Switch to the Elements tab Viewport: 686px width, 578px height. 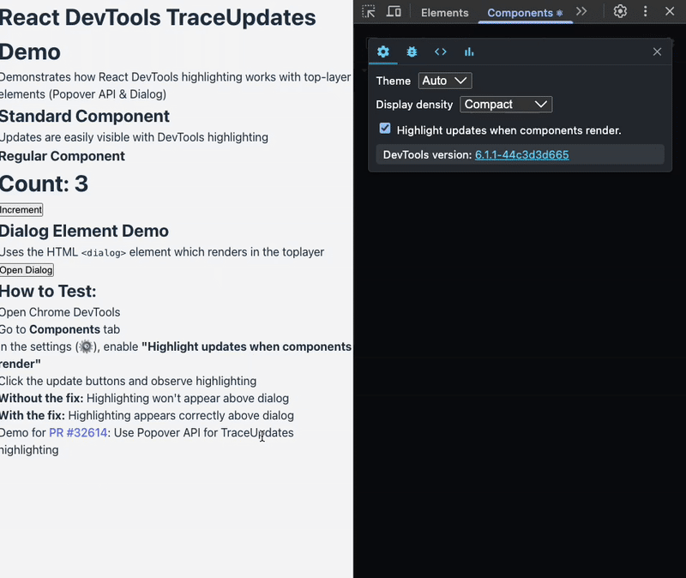pyautogui.click(x=444, y=13)
